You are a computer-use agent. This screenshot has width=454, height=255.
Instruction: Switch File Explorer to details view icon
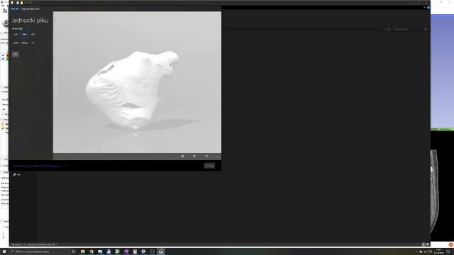[423, 244]
